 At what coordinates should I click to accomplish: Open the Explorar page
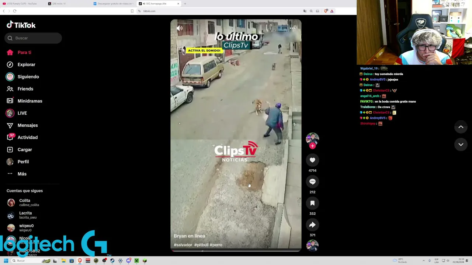pos(21,64)
